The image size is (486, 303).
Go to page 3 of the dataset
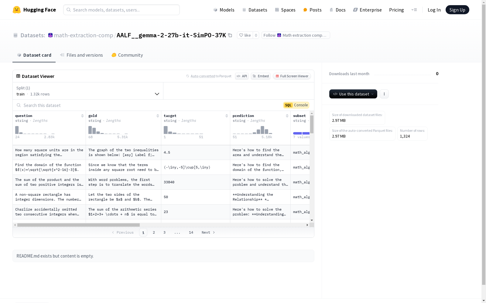(165, 232)
